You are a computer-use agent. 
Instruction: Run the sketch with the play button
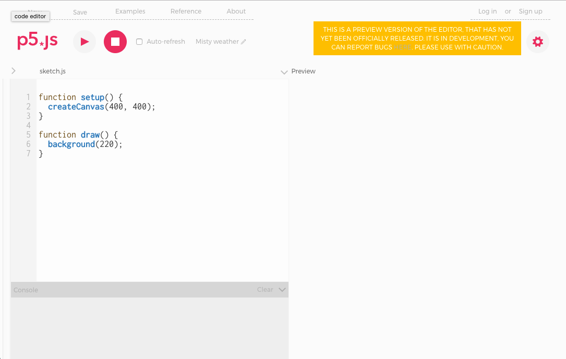click(x=84, y=42)
